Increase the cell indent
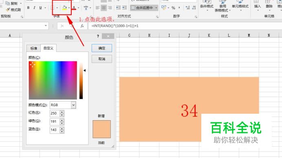 (x=124, y=8)
